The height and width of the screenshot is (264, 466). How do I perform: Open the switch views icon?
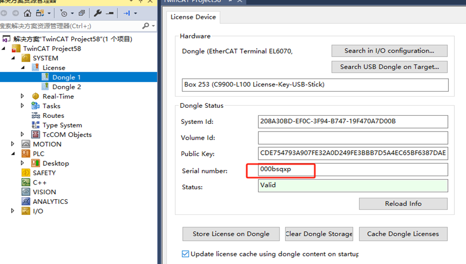[40, 13]
